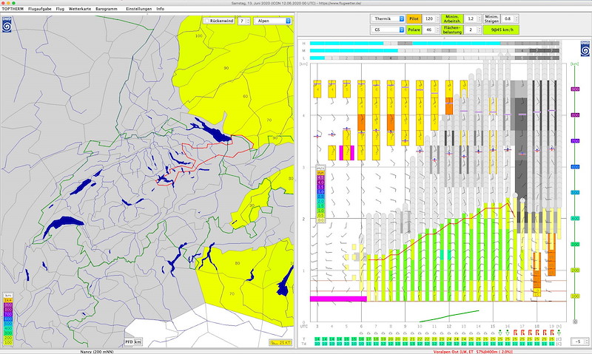Click the PFD button on the map
The height and width of the screenshot is (354, 592).
pos(129,342)
